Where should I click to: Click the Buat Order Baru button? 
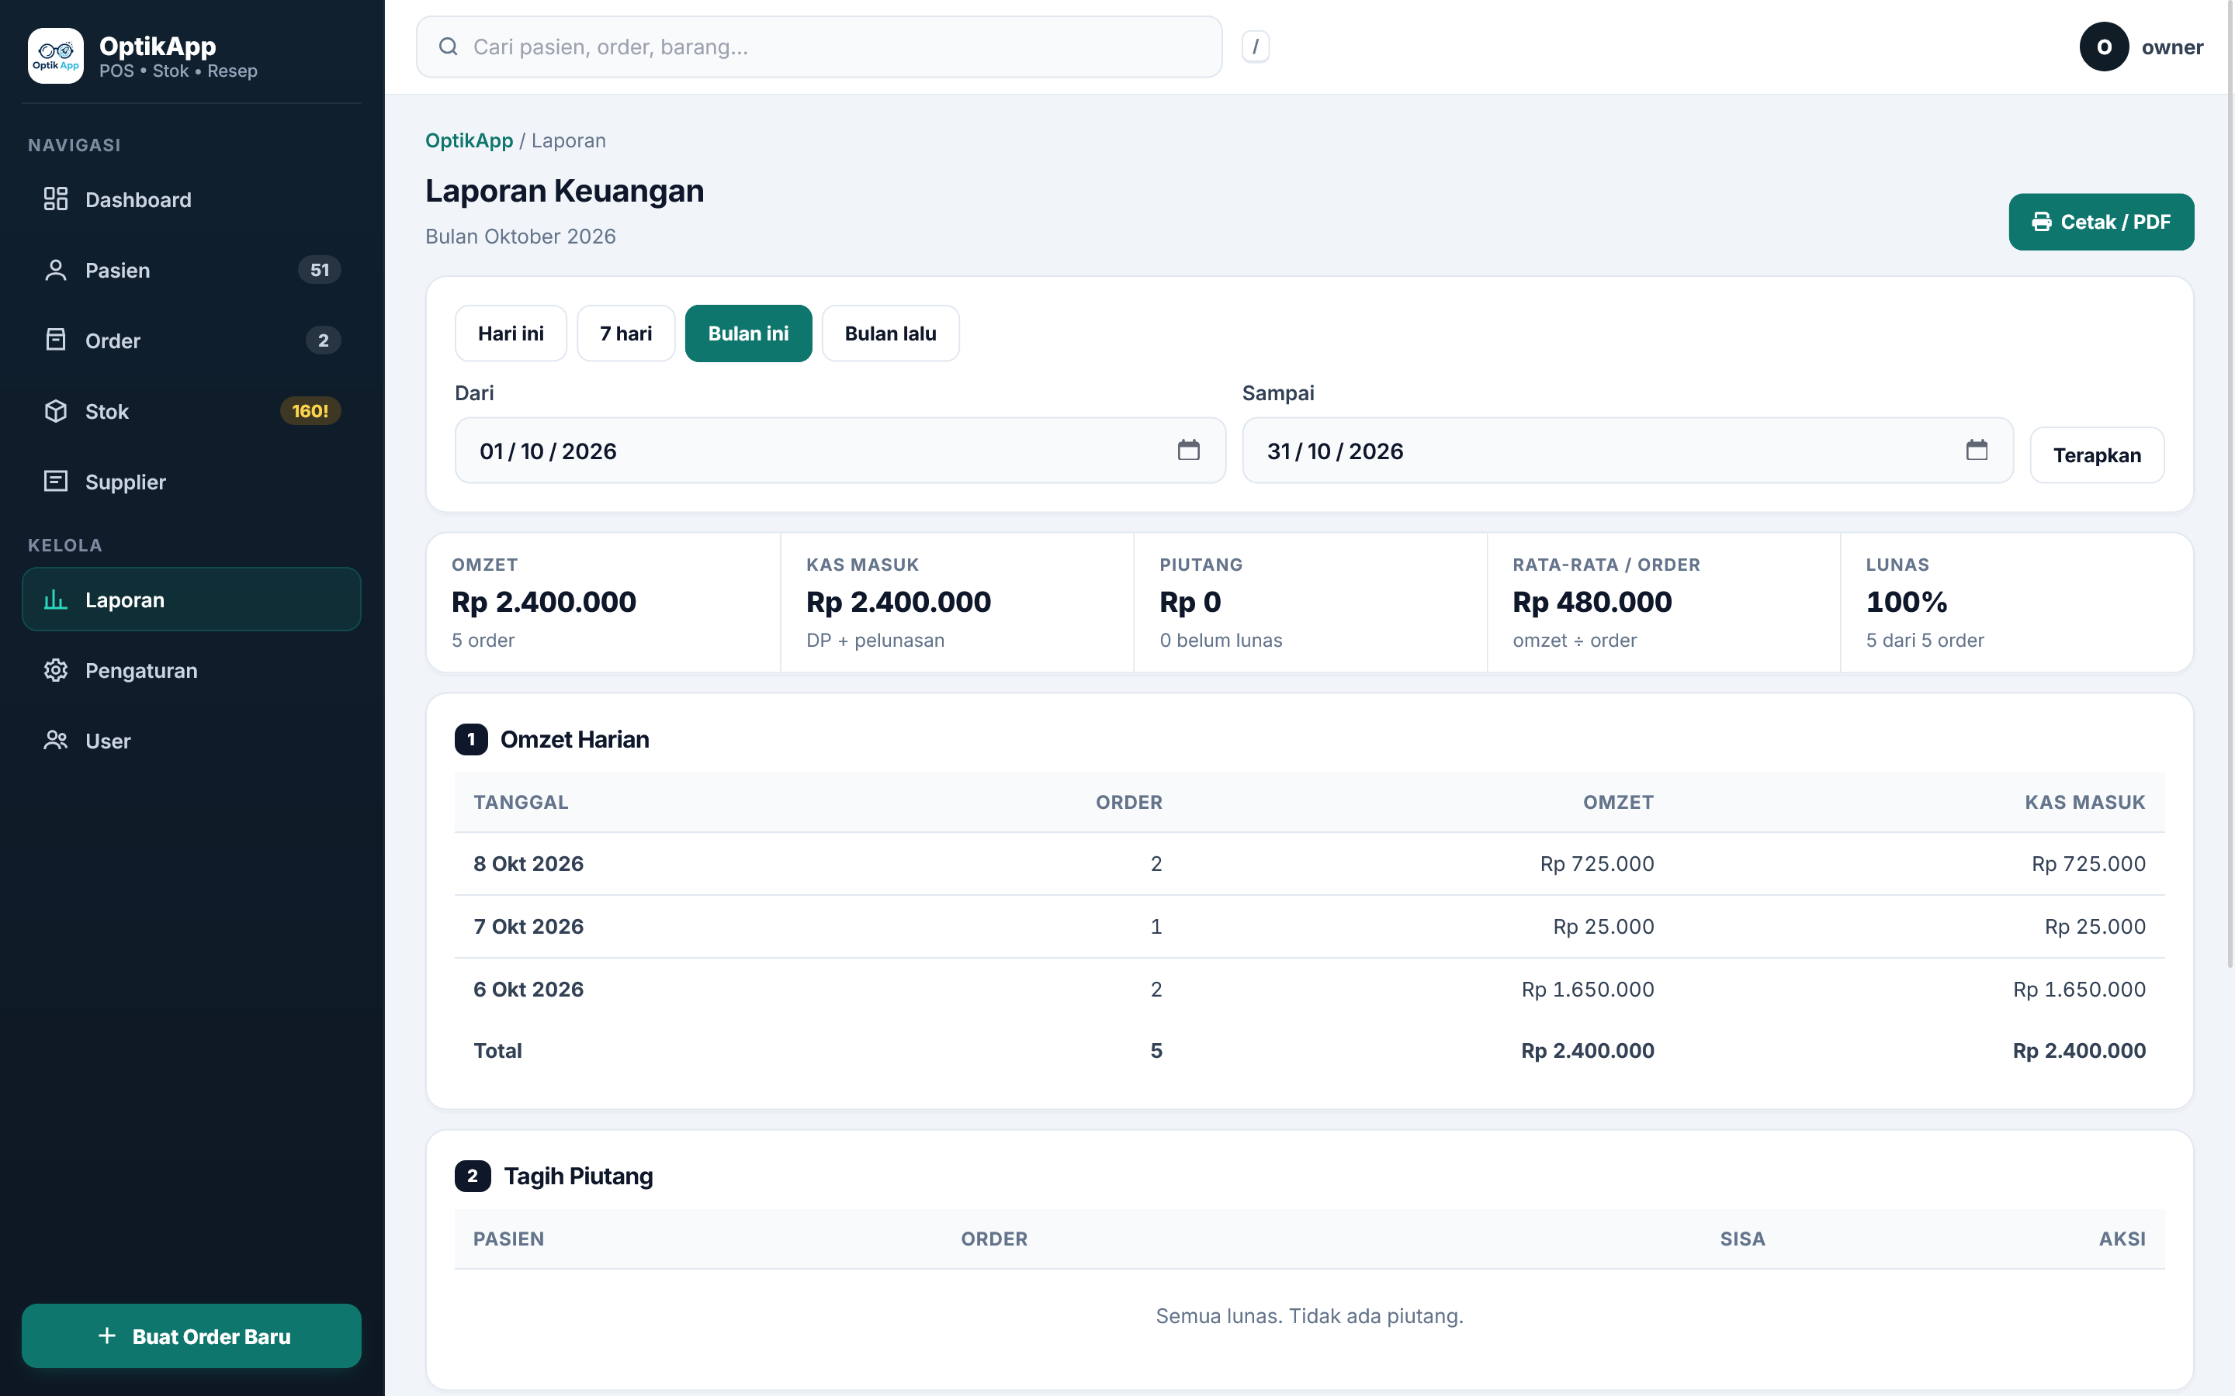(191, 1335)
